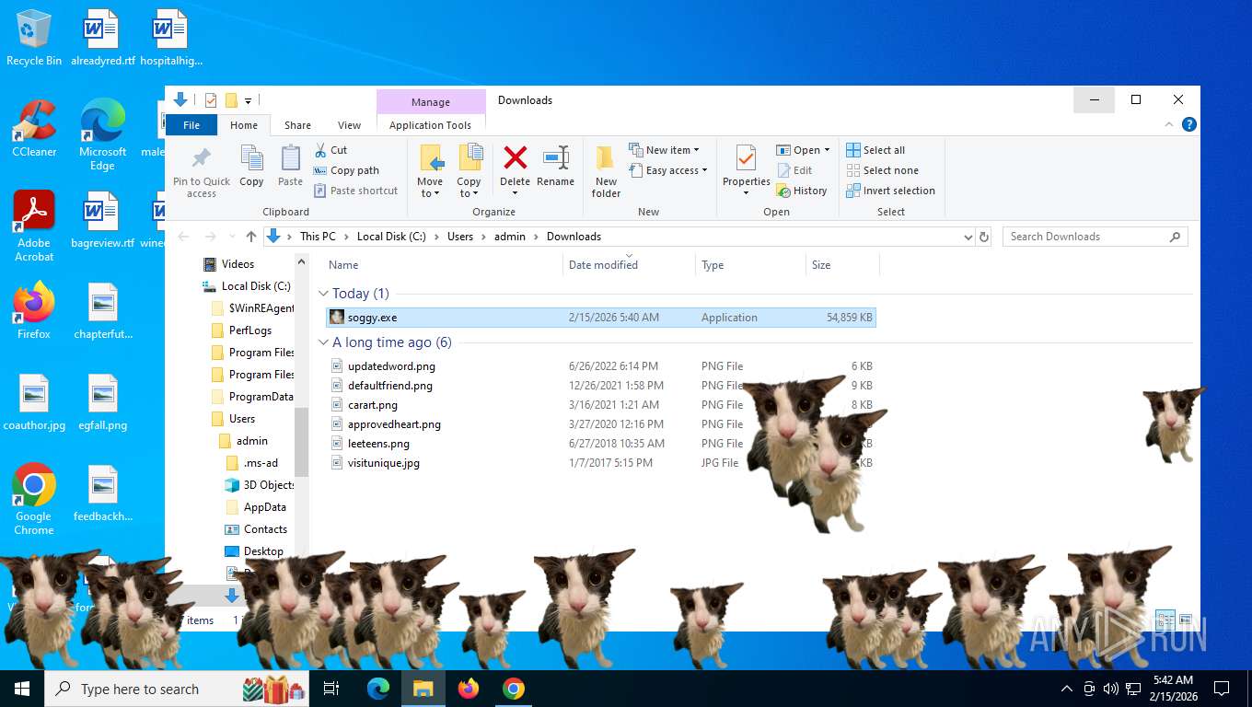The image size is (1252, 707).
Task: Click Select all
Action: pos(875,150)
